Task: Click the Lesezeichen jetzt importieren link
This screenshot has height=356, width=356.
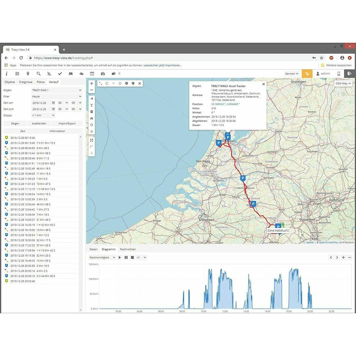Action: tap(162, 66)
